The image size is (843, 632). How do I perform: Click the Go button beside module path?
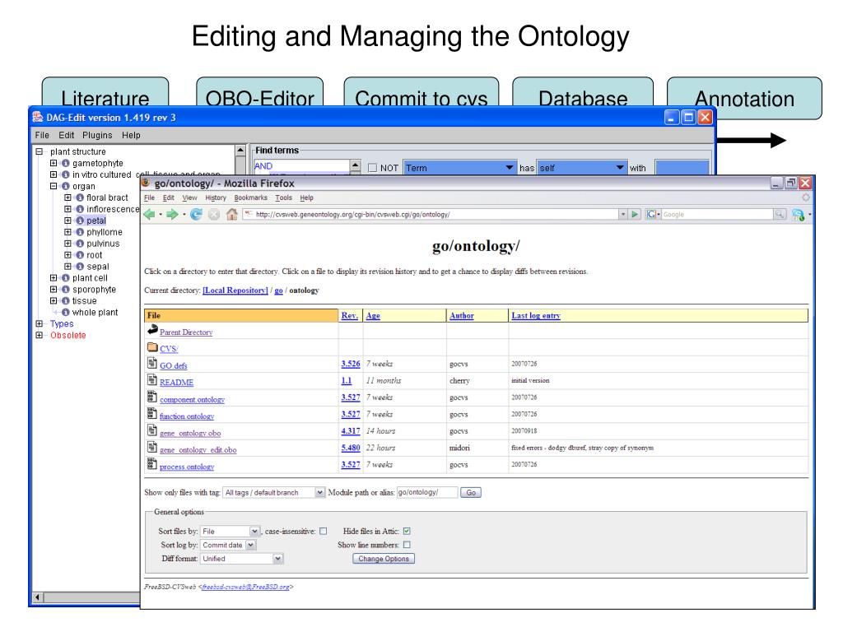pyautogui.click(x=470, y=492)
